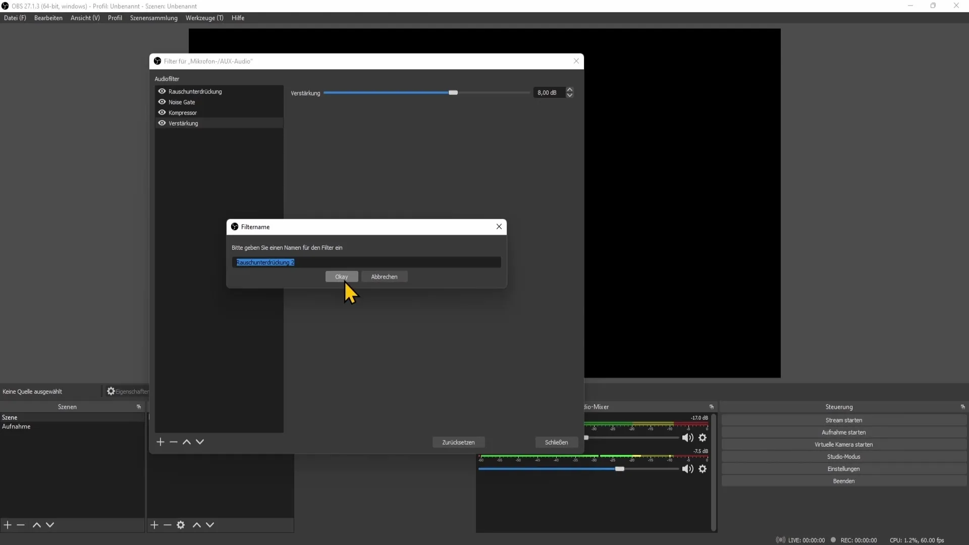
Task: Click Virtuelle Kamera starten
Action: (x=844, y=445)
